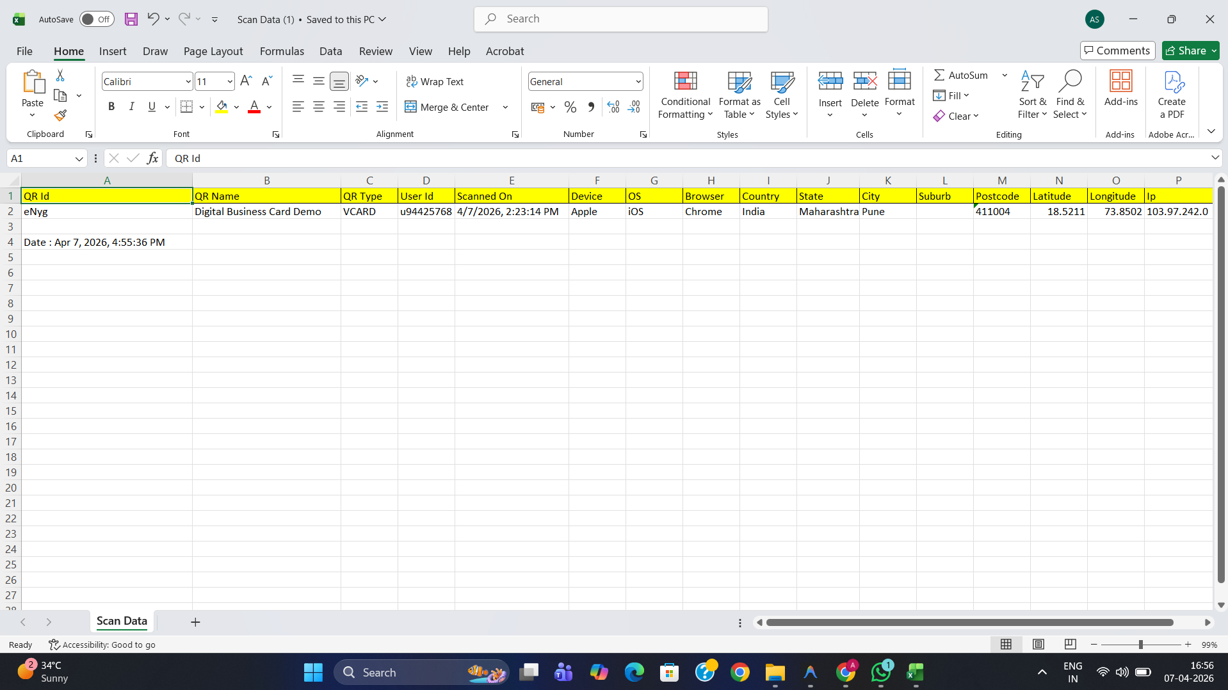Expand the Fill Color dropdown arrow
1228x690 pixels.
click(x=236, y=107)
